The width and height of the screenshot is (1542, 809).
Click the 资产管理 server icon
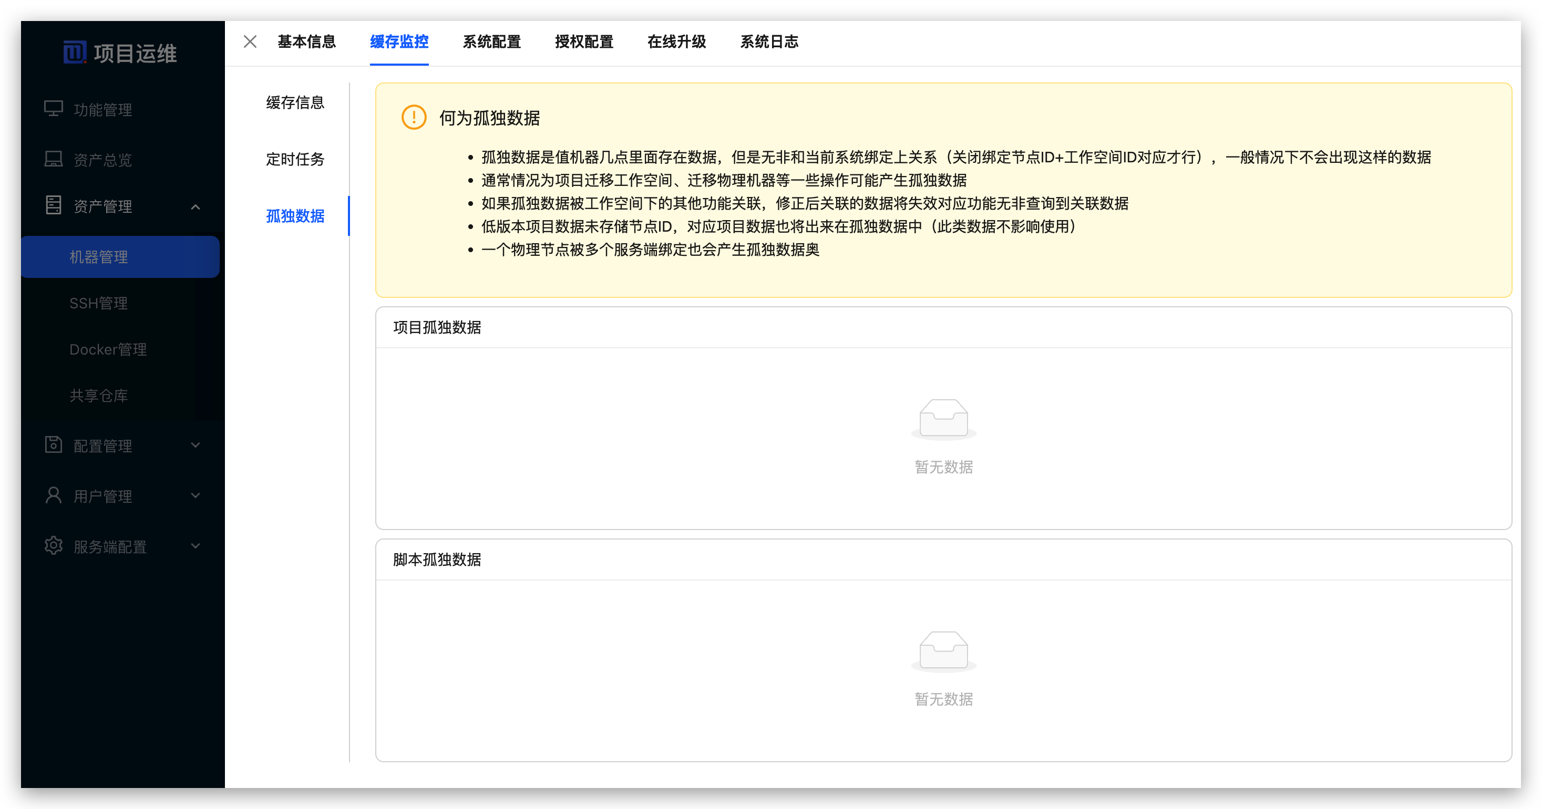(53, 205)
